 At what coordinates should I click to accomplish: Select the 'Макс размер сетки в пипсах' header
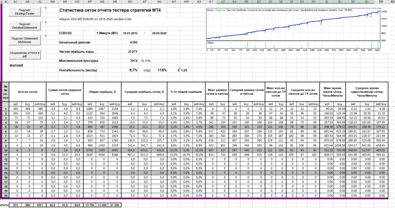tap(217, 92)
